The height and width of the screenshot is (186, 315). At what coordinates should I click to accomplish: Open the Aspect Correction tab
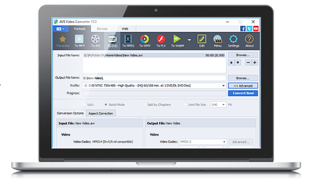(101, 114)
